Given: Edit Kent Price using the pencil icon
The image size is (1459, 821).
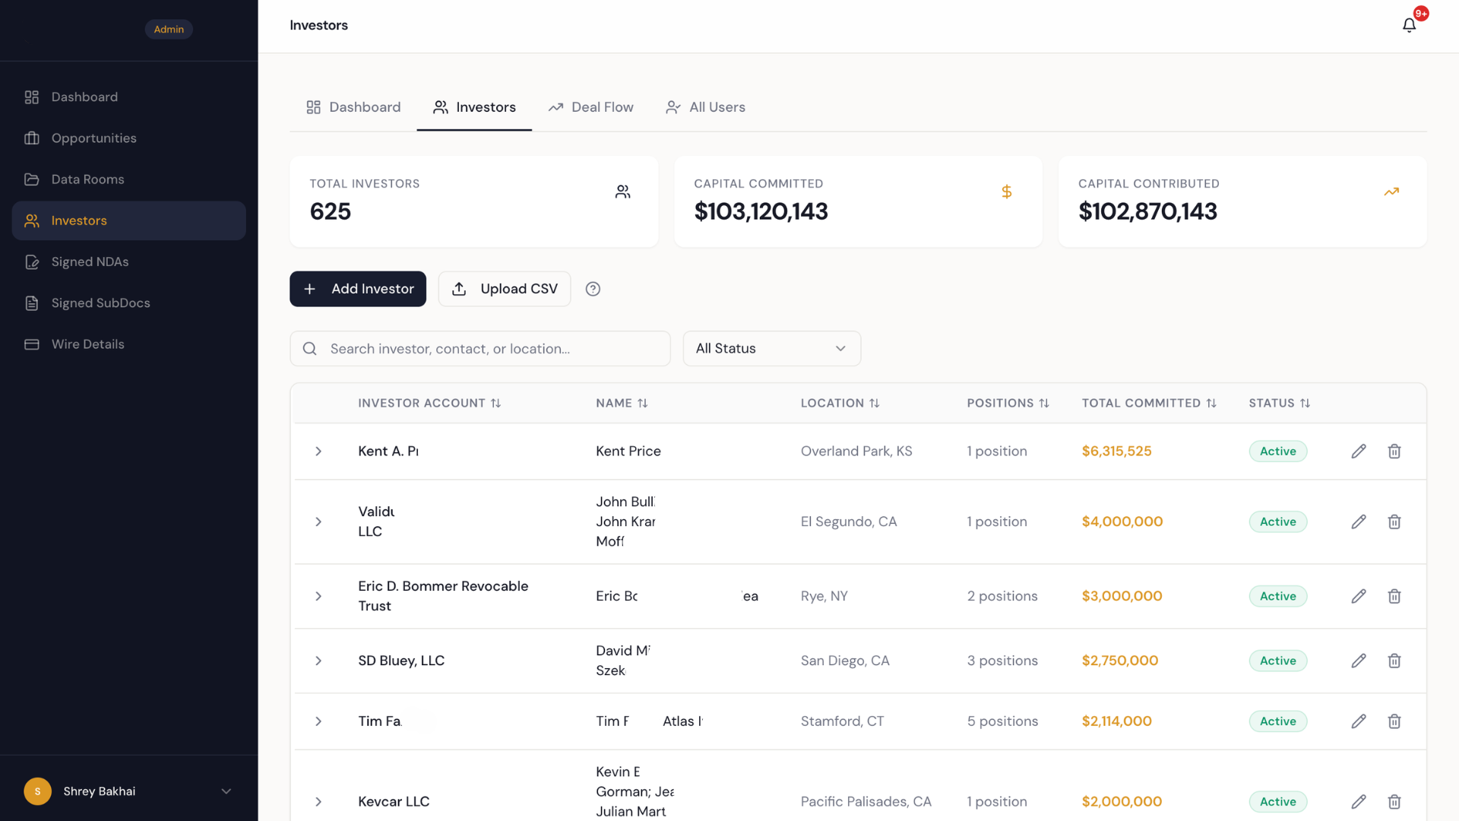Looking at the screenshot, I should pos(1359,451).
